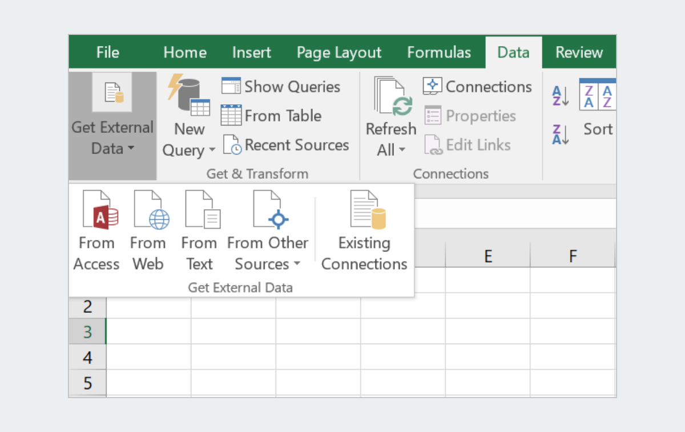Image resolution: width=685 pixels, height=432 pixels.
Task: Open the New Query dropdown
Action: [189, 117]
